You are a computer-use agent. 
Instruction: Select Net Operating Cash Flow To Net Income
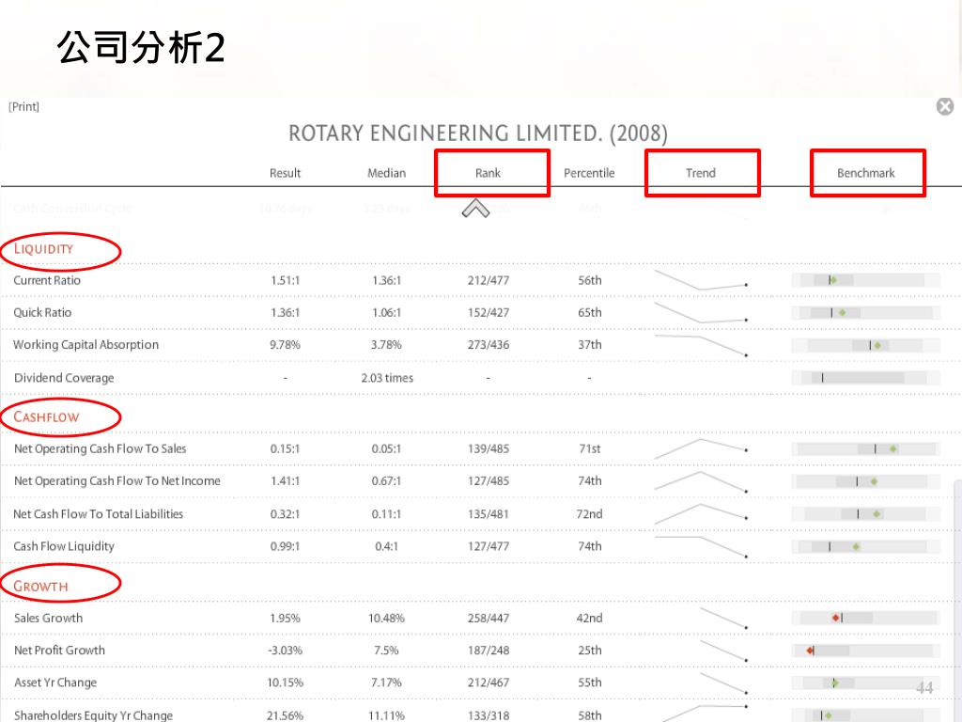(117, 481)
